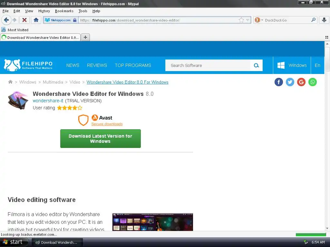Stop page loading with red X
Screen dimensions: 330x247
(24, 20)
